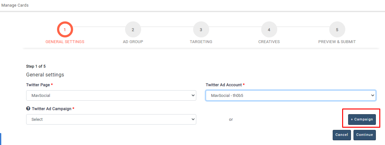Click the question mark help icon
Image resolution: width=385 pixels, height=145 pixels.
coord(28,109)
